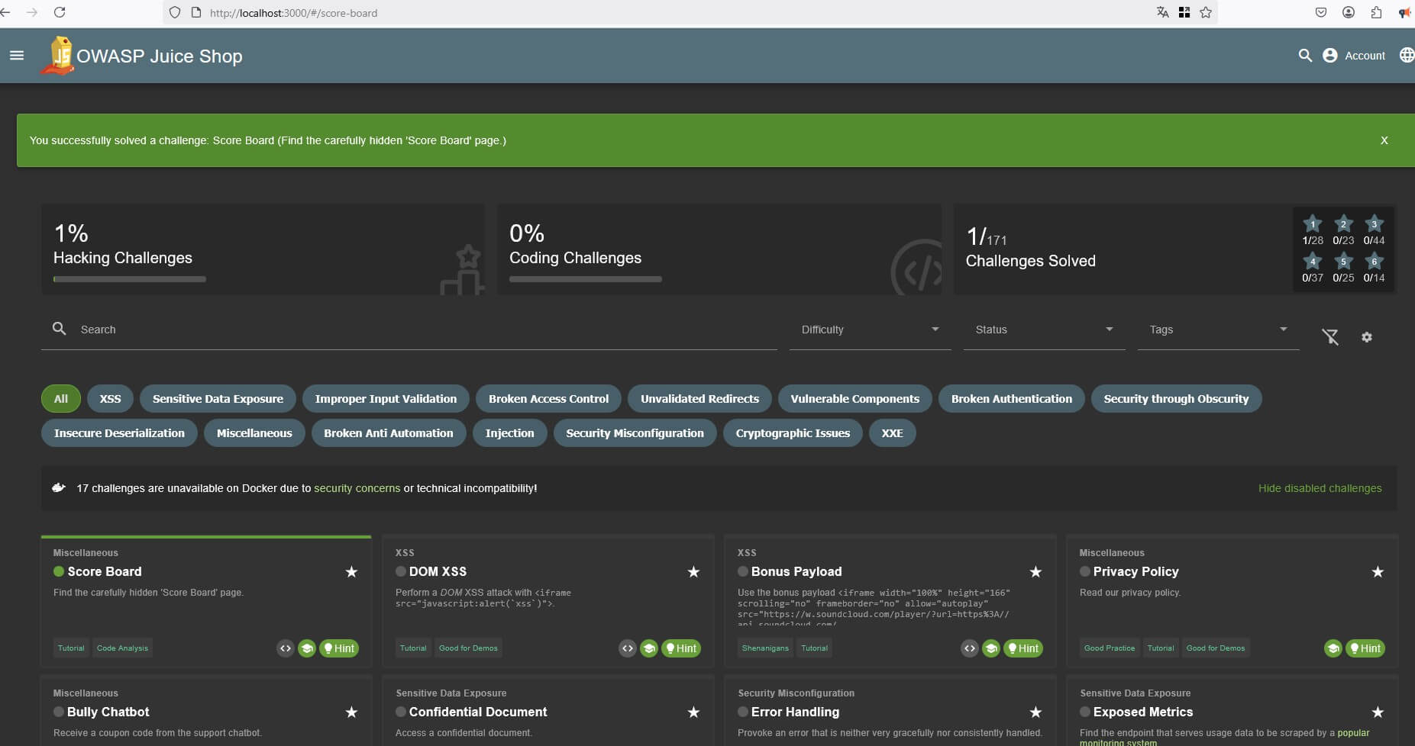Click the Juice Shop logo icon
Viewport: 1415px width, 746px height.
point(58,56)
